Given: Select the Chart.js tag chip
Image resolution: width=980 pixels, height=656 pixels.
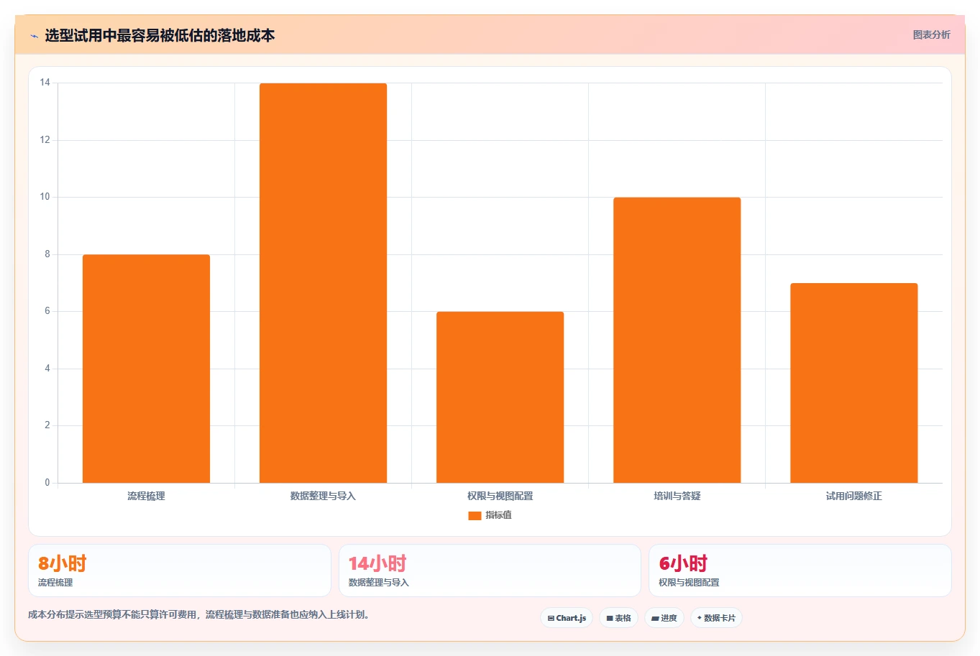Looking at the screenshot, I should click(567, 618).
